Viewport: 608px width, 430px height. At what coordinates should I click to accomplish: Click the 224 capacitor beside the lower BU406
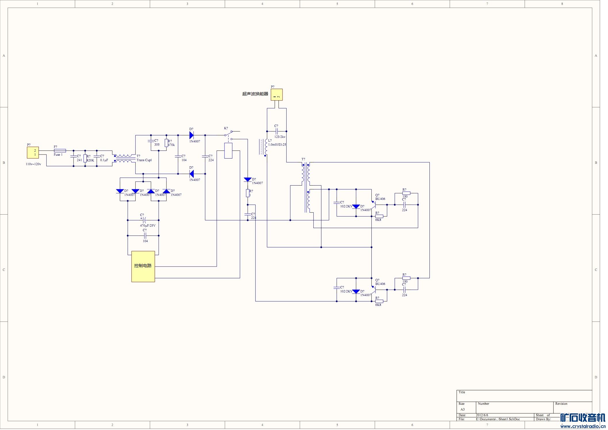404,290
